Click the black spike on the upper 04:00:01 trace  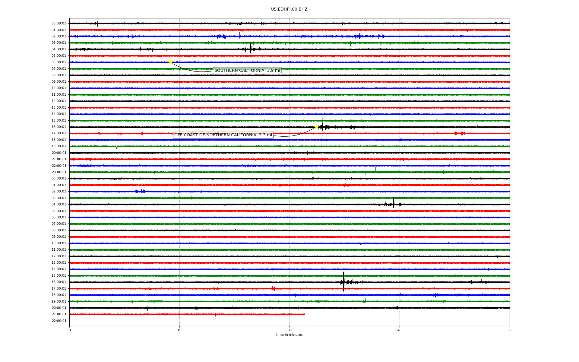pos(251,49)
